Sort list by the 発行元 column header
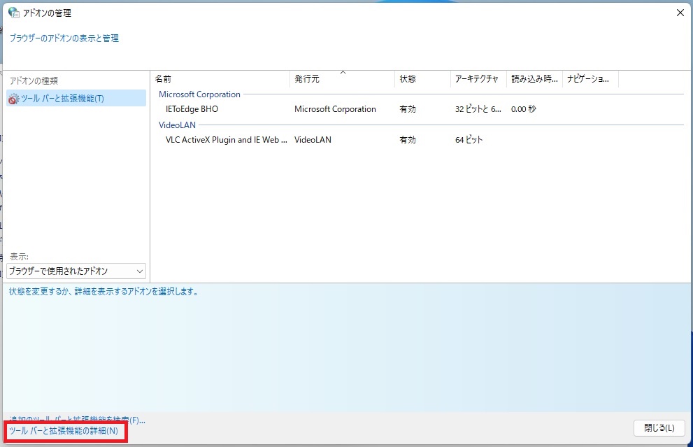Image resolution: width=693 pixels, height=447 pixels. coord(342,79)
